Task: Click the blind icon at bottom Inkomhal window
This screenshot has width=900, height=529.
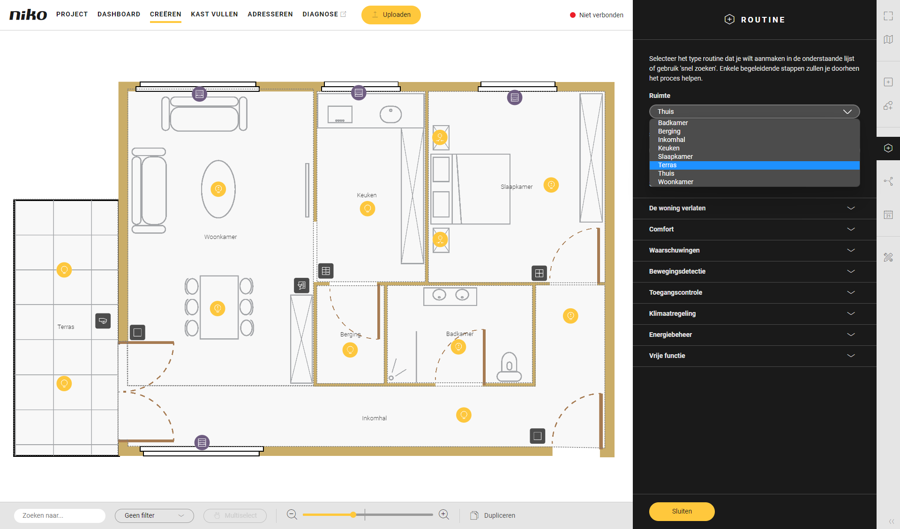Action: (202, 442)
